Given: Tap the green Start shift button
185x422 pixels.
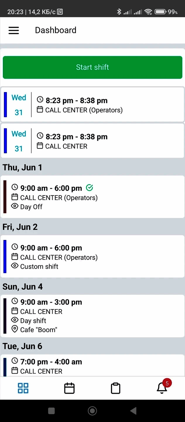Looking at the screenshot, I should pyautogui.click(x=92, y=67).
